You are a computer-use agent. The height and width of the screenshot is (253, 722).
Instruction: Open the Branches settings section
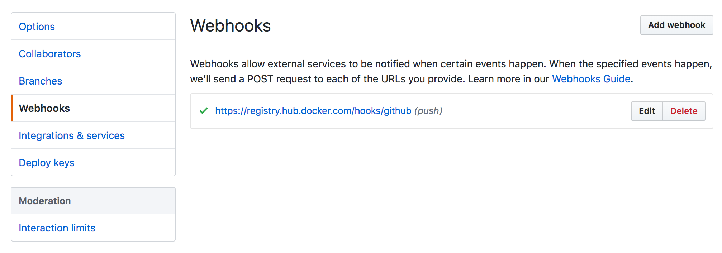(40, 81)
